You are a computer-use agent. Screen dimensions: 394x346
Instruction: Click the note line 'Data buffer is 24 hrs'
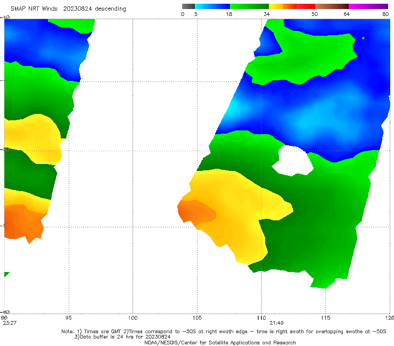click(122, 337)
